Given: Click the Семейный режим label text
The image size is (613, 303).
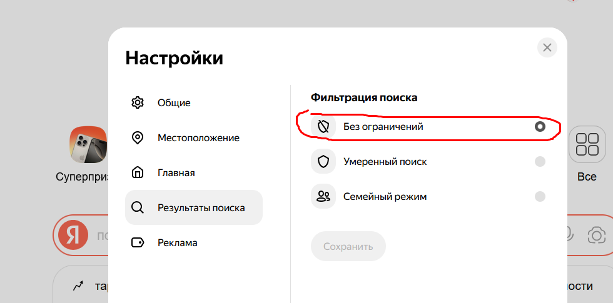Looking at the screenshot, I should [x=385, y=196].
